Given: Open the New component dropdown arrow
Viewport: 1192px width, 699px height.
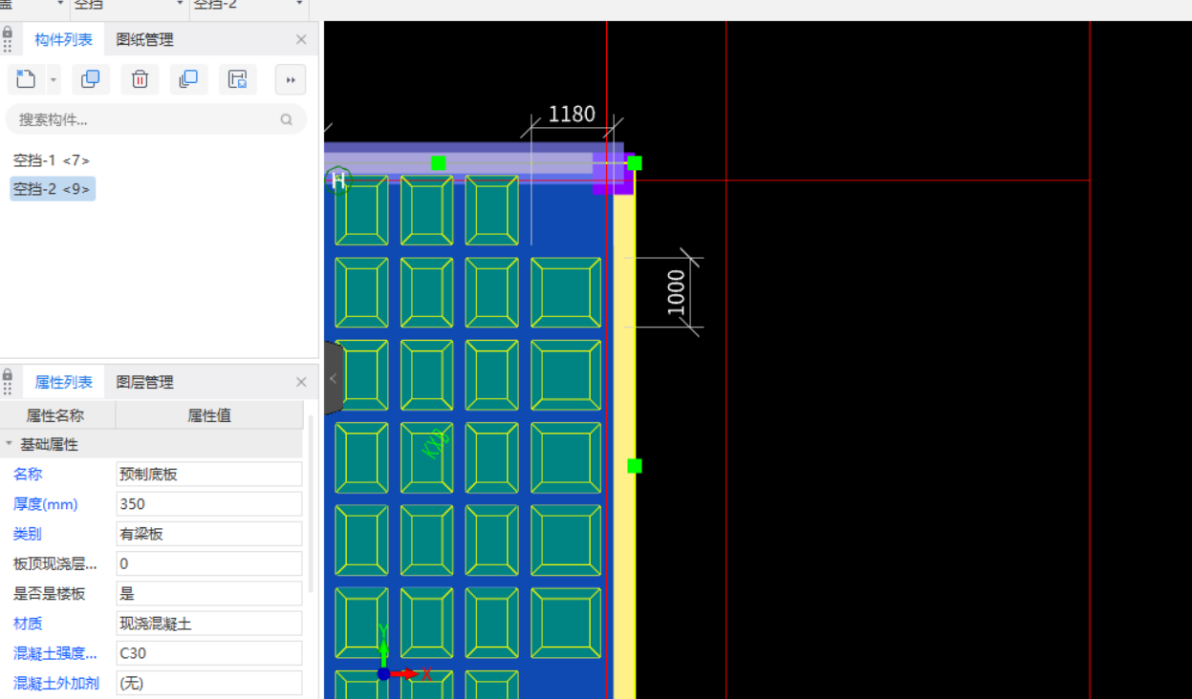Looking at the screenshot, I should pyautogui.click(x=54, y=79).
